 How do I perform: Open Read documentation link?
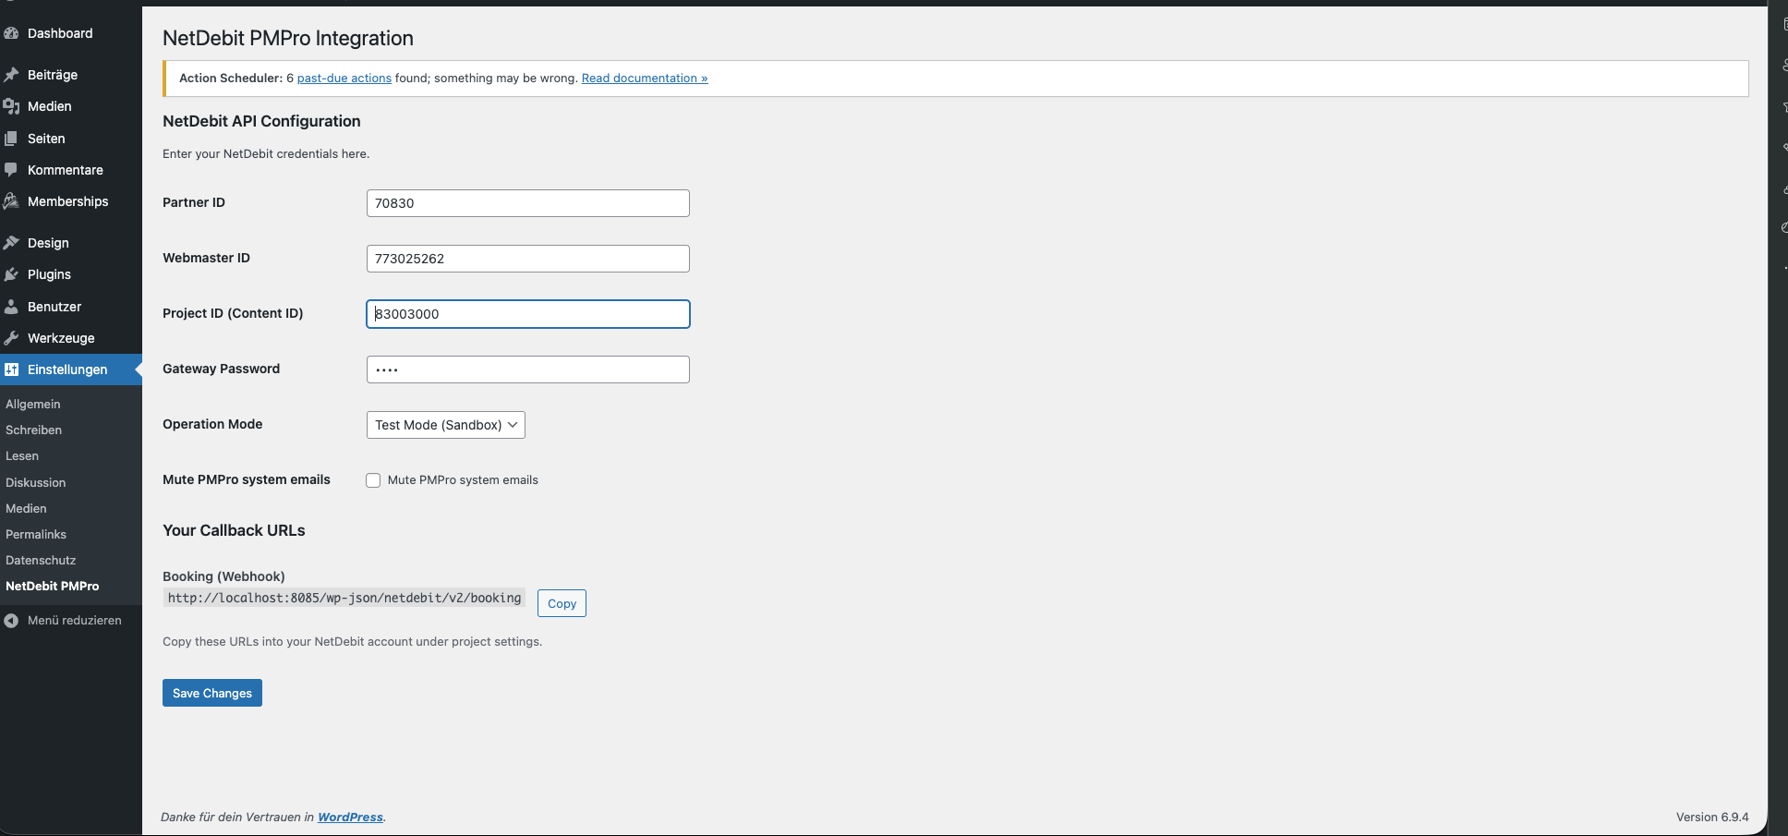coord(645,79)
